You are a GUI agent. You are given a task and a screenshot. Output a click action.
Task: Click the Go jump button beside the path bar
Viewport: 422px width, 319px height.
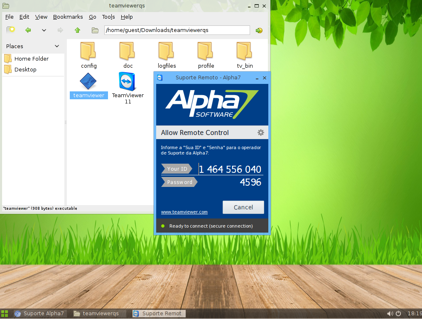[259, 30]
